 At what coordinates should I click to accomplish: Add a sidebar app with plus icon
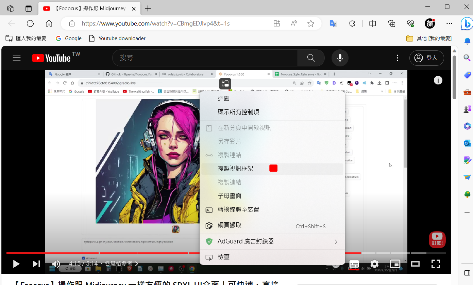(x=467, y=213)
